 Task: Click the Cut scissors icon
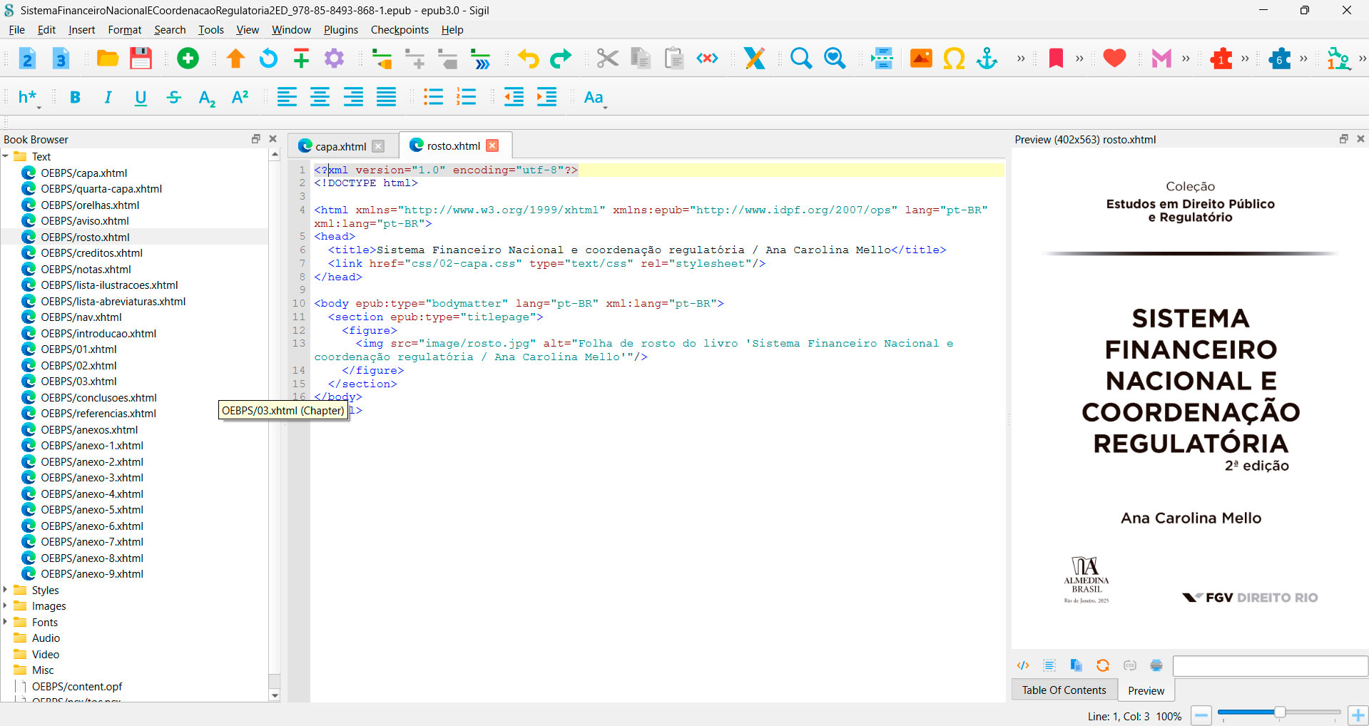pyautogui.click(x=607, y=58)
